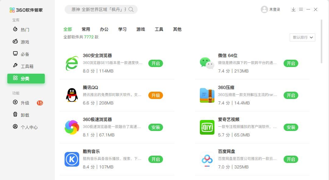Screen dimensions: 329x180
Task: Click 安装 to install 360极速浏览器
Action: (156, 127)
